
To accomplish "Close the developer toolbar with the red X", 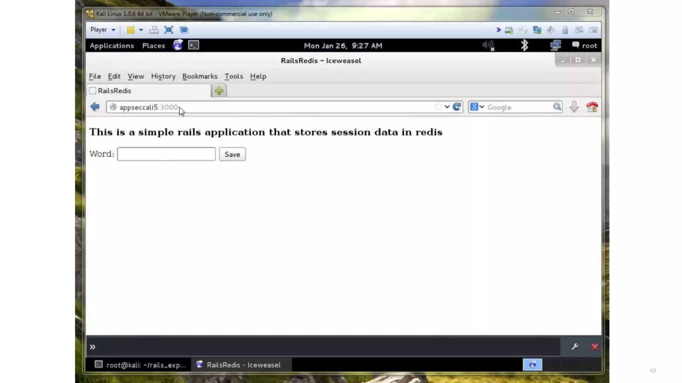I will 595,347.
